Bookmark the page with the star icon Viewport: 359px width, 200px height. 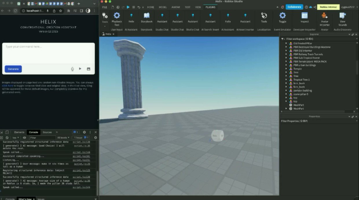pyautogui.click(x=61, y=11)
